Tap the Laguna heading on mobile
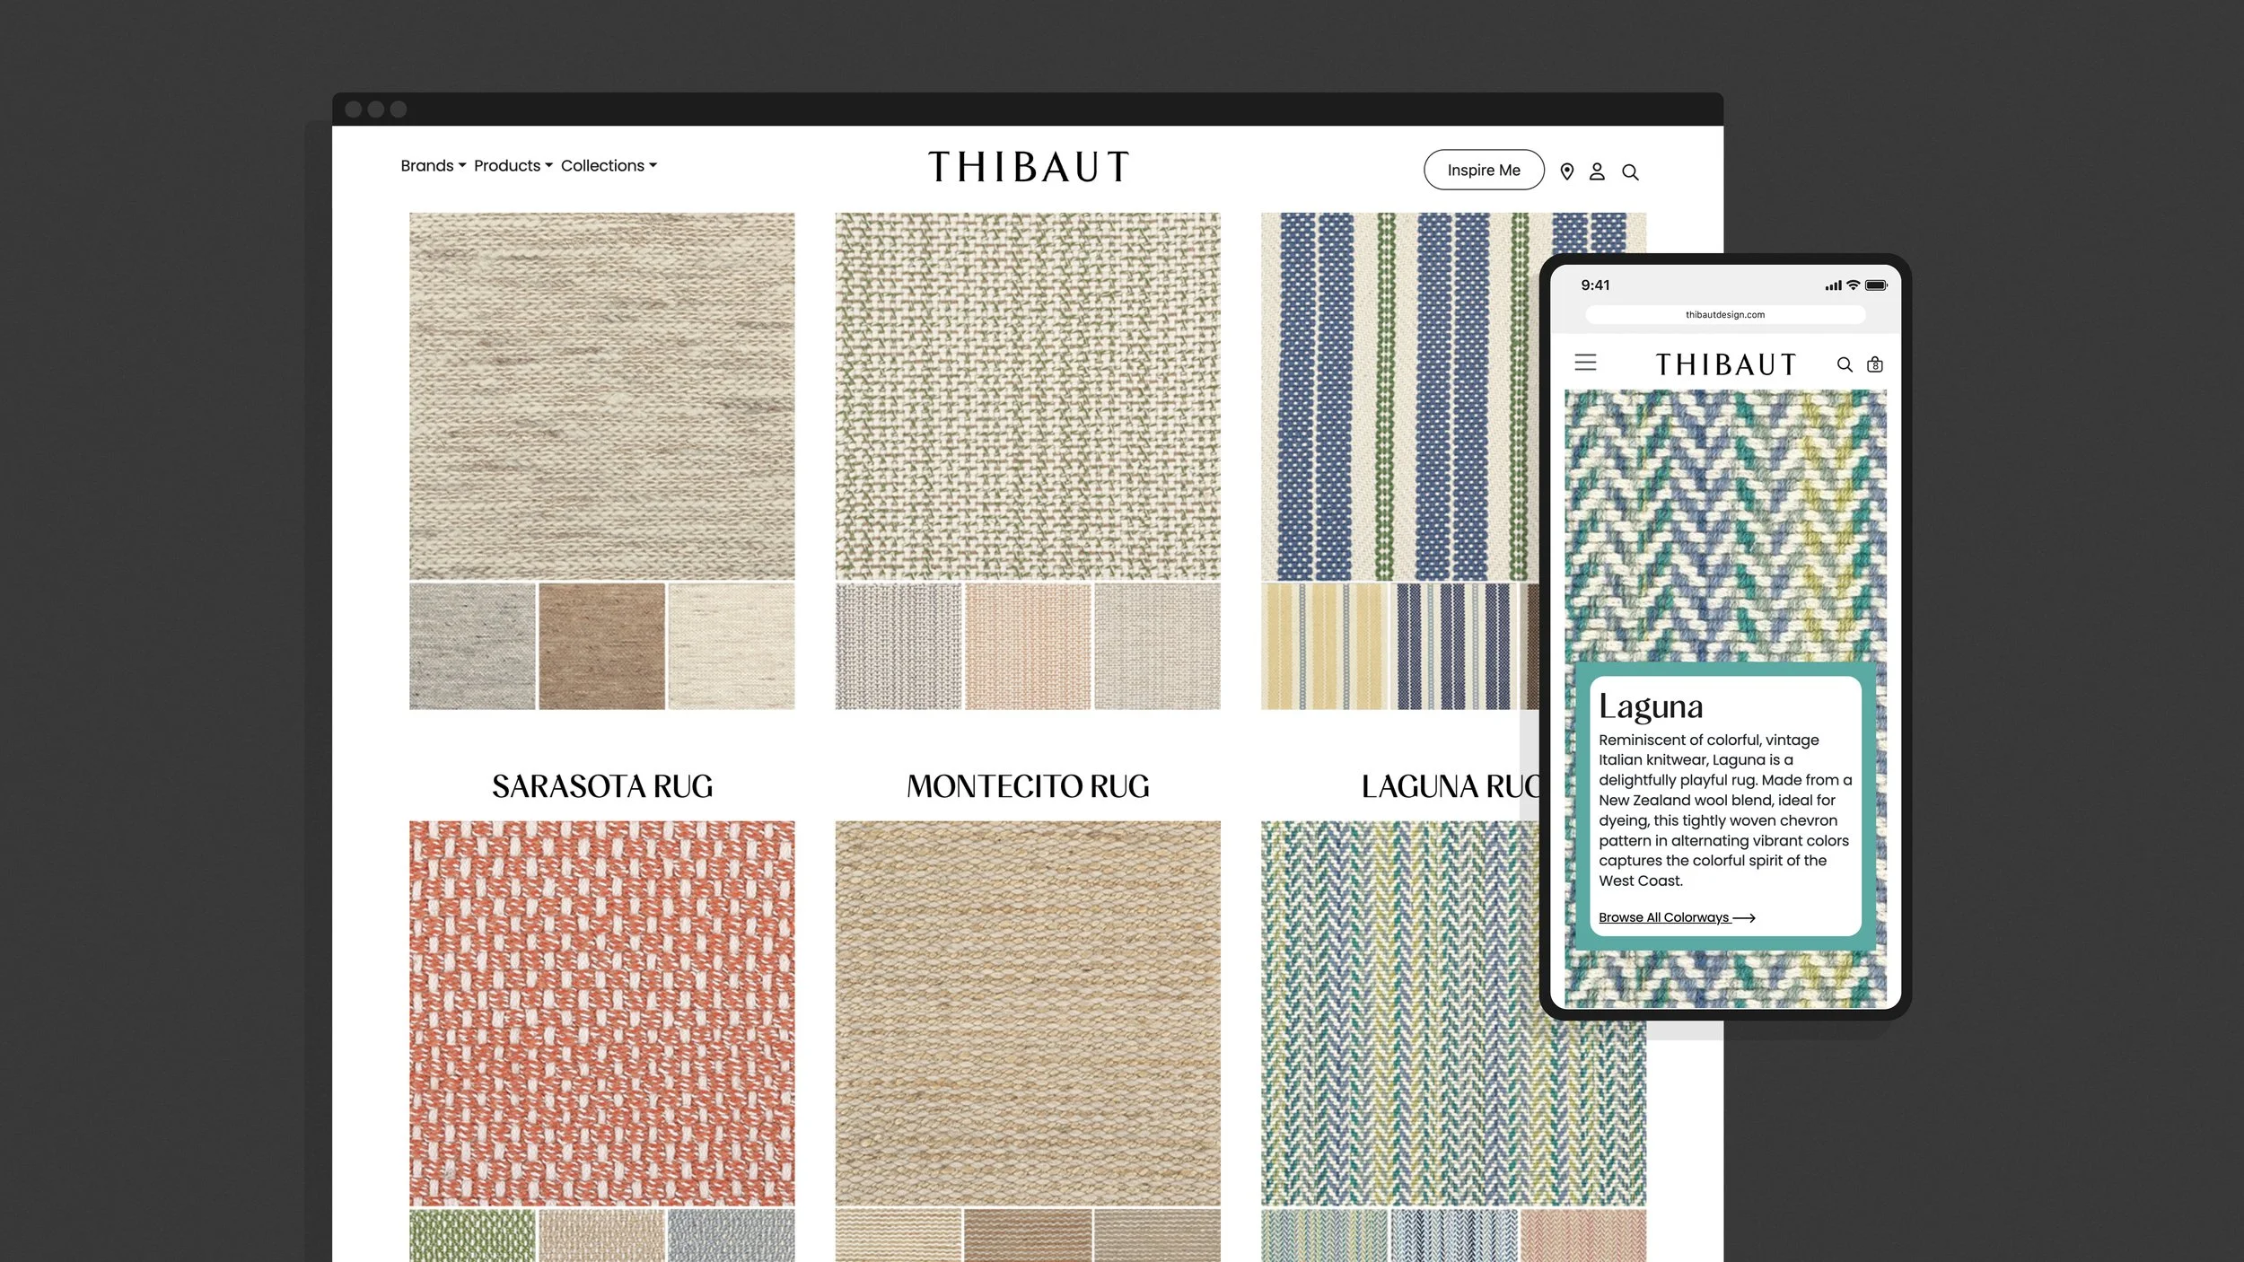 pyautogui.click(x=1651, y=707)
